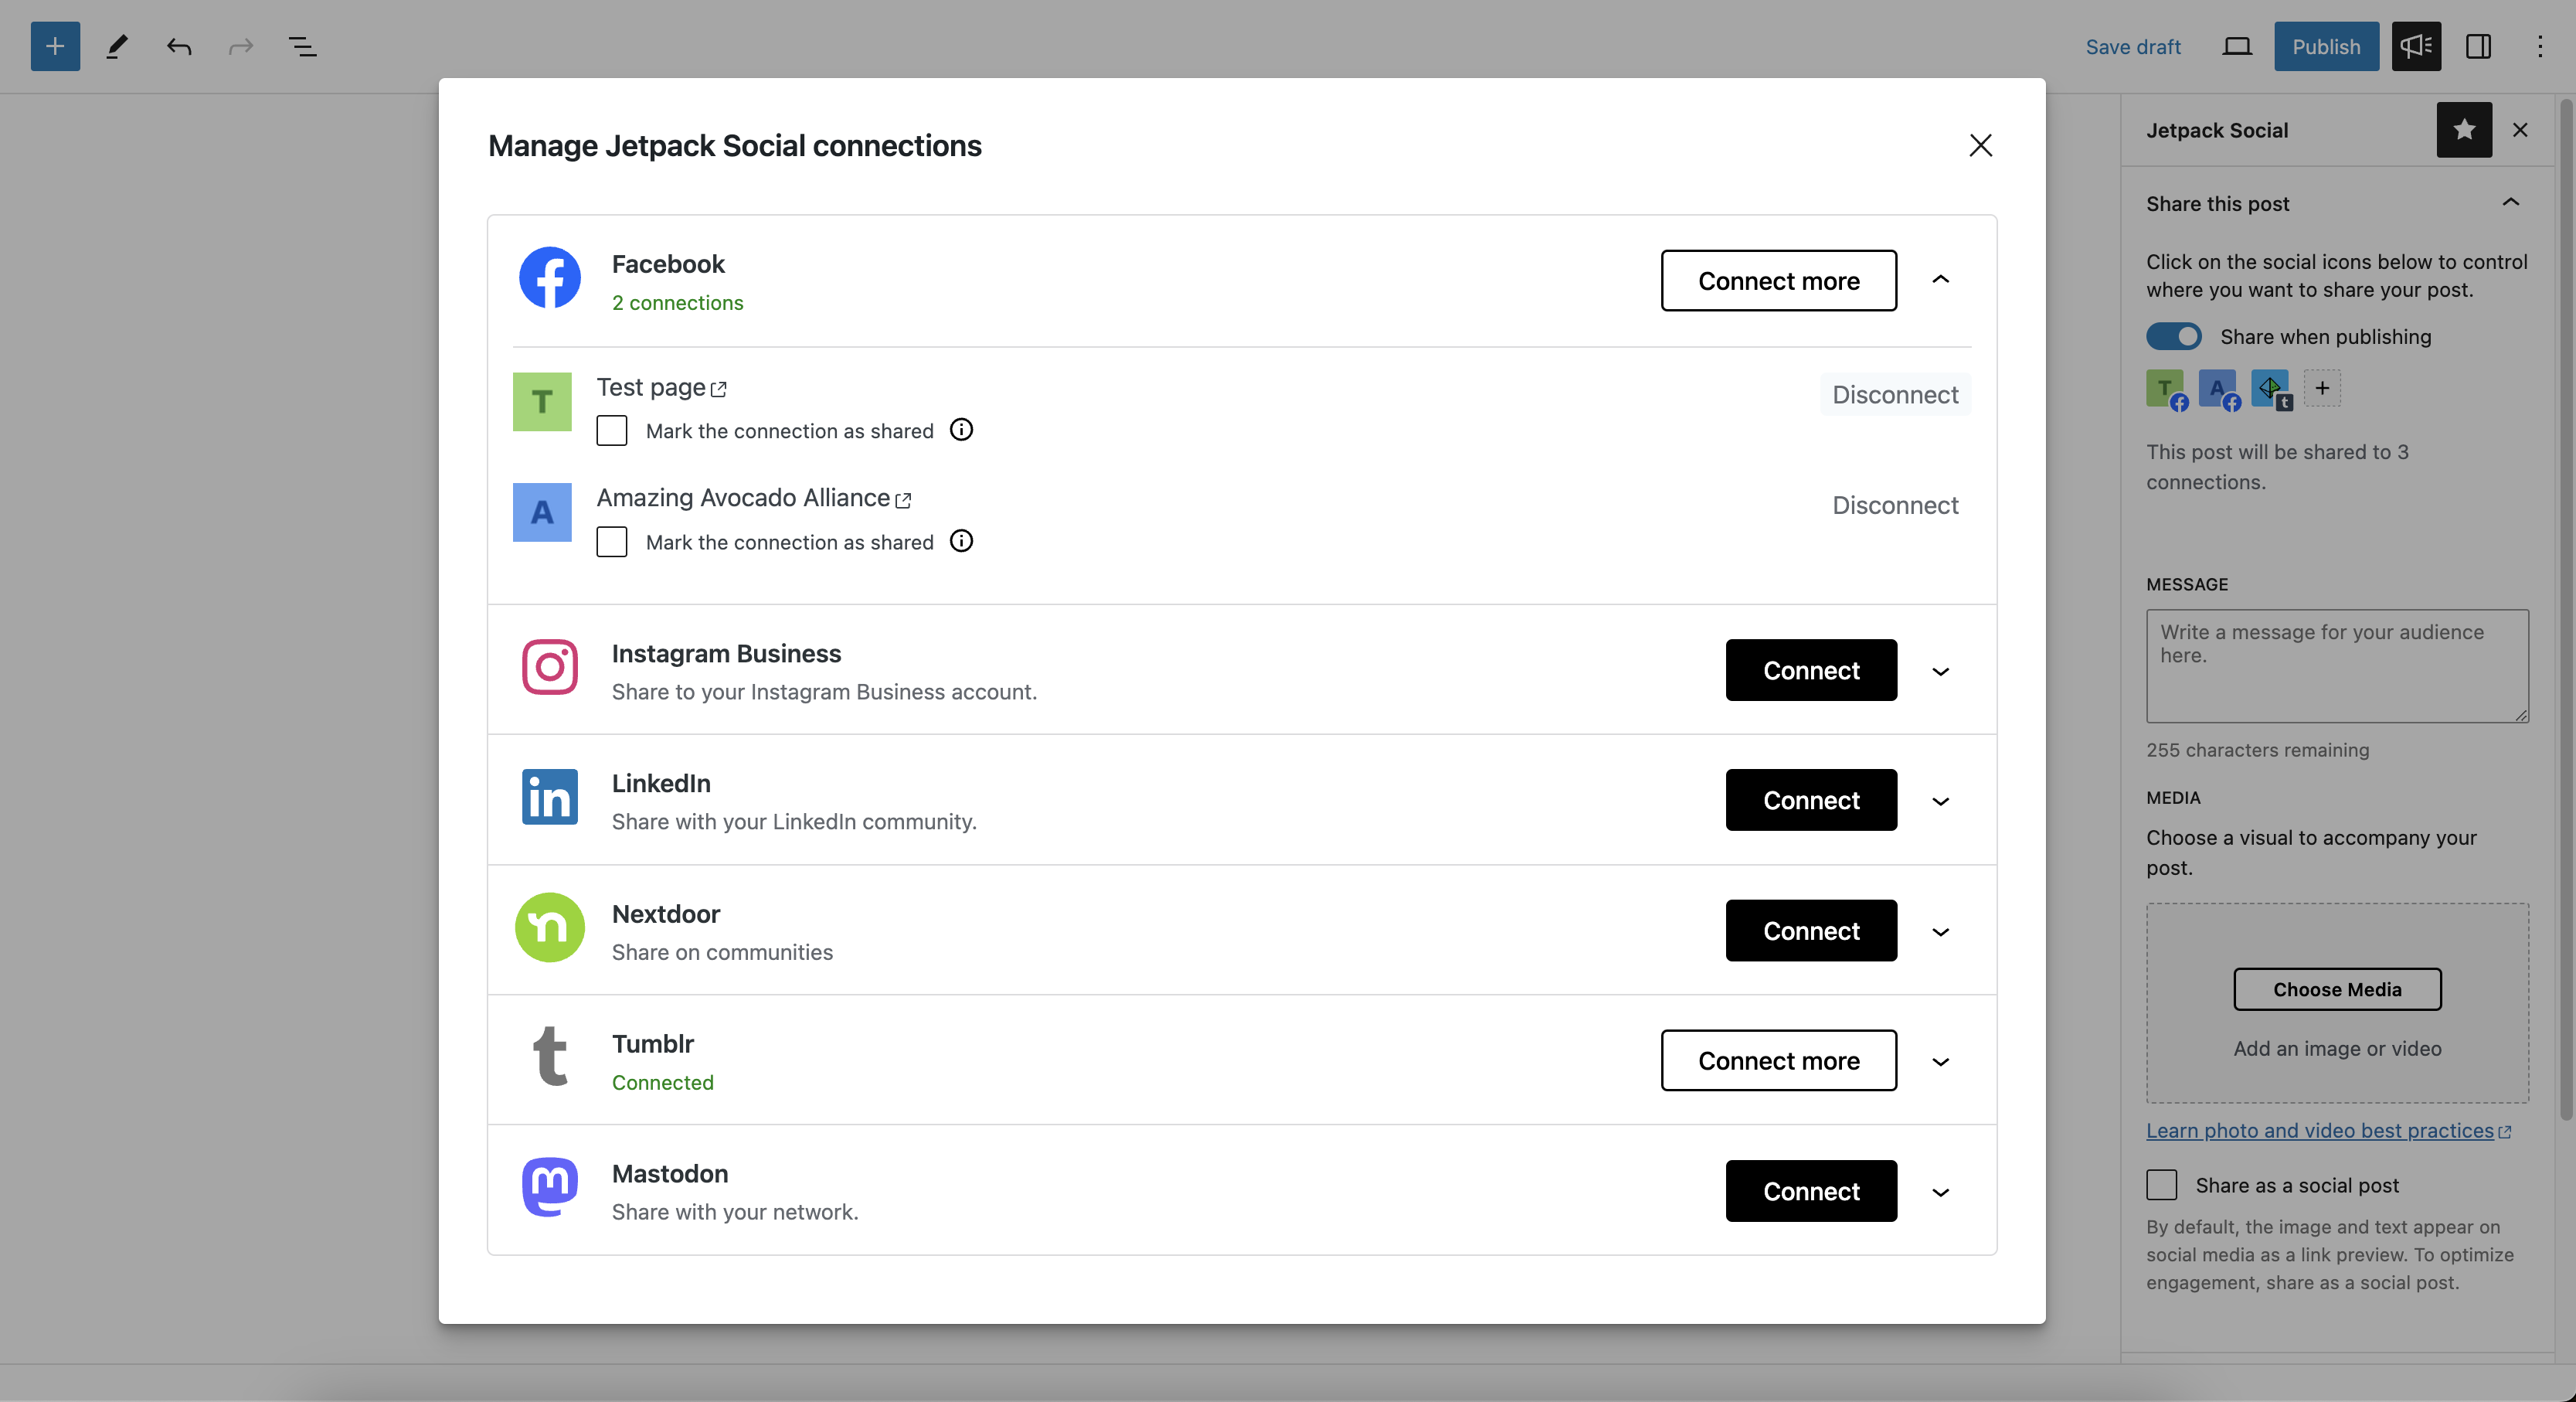Select the pencil Tools icon
2576x1402 pixels.
coord(117,46)
